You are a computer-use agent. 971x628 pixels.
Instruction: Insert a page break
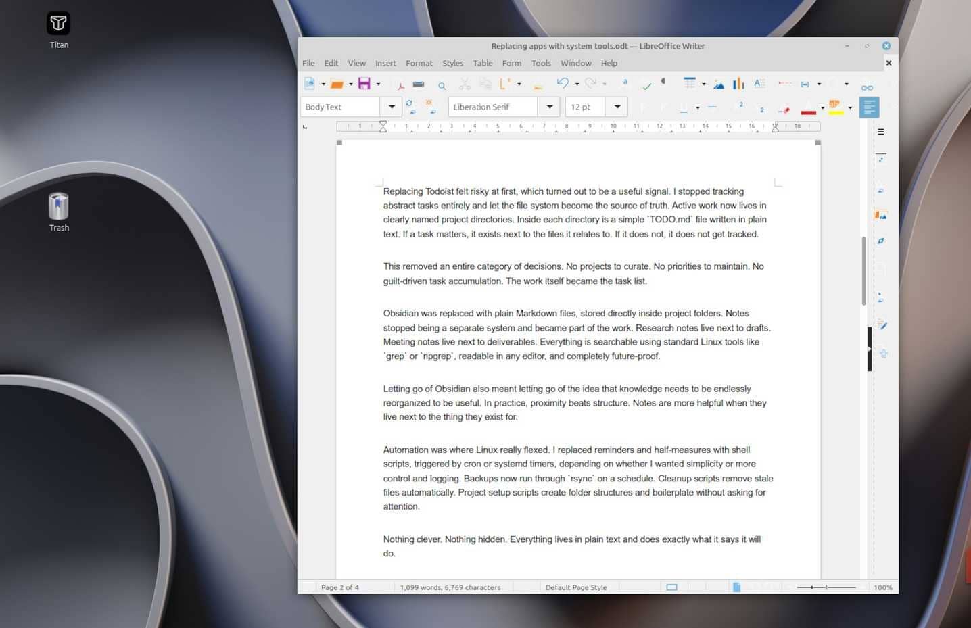pyautogui.click(x=785, y=83)
